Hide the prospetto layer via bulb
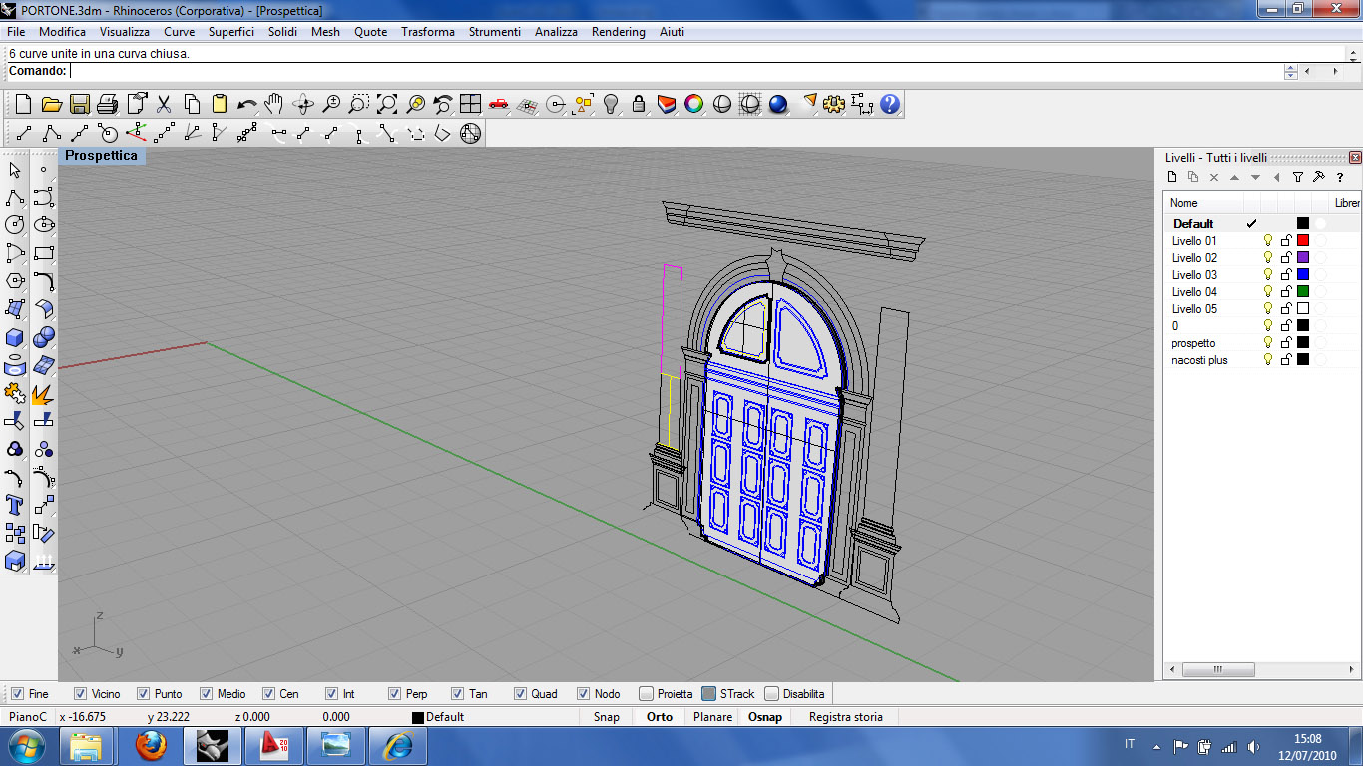Image resolution: width=1363 pixels, height=766 pixels. pos(1269,343)
